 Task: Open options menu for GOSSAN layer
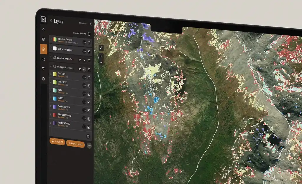84,77
